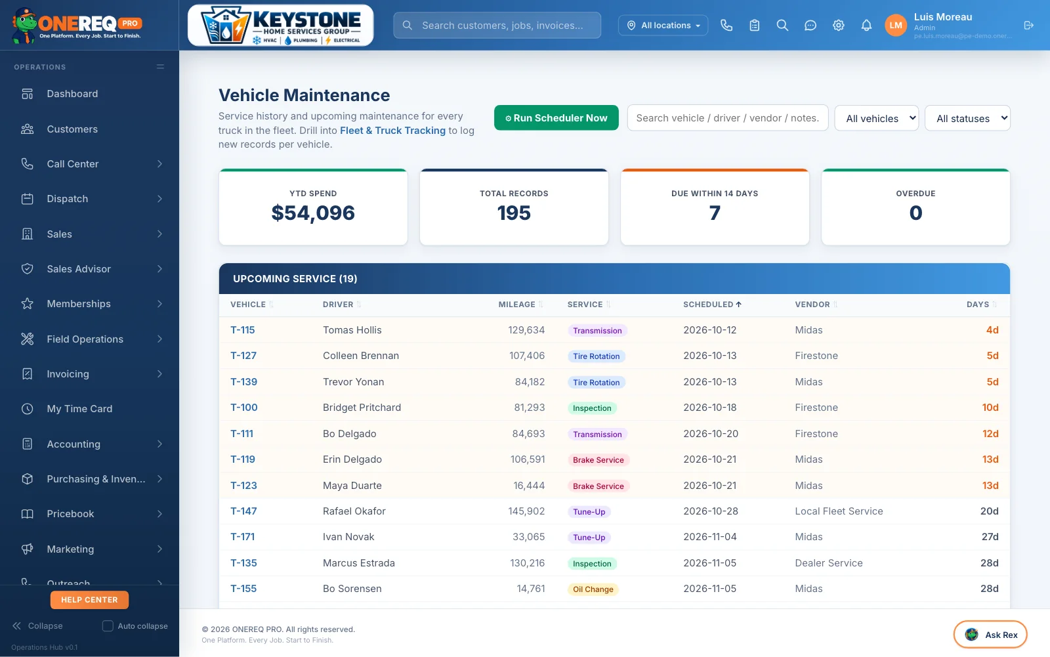The height and width of the screenshot is (657, 1050).
Task: Enable Auto collapse checkbox
Action: pos(108,626)
